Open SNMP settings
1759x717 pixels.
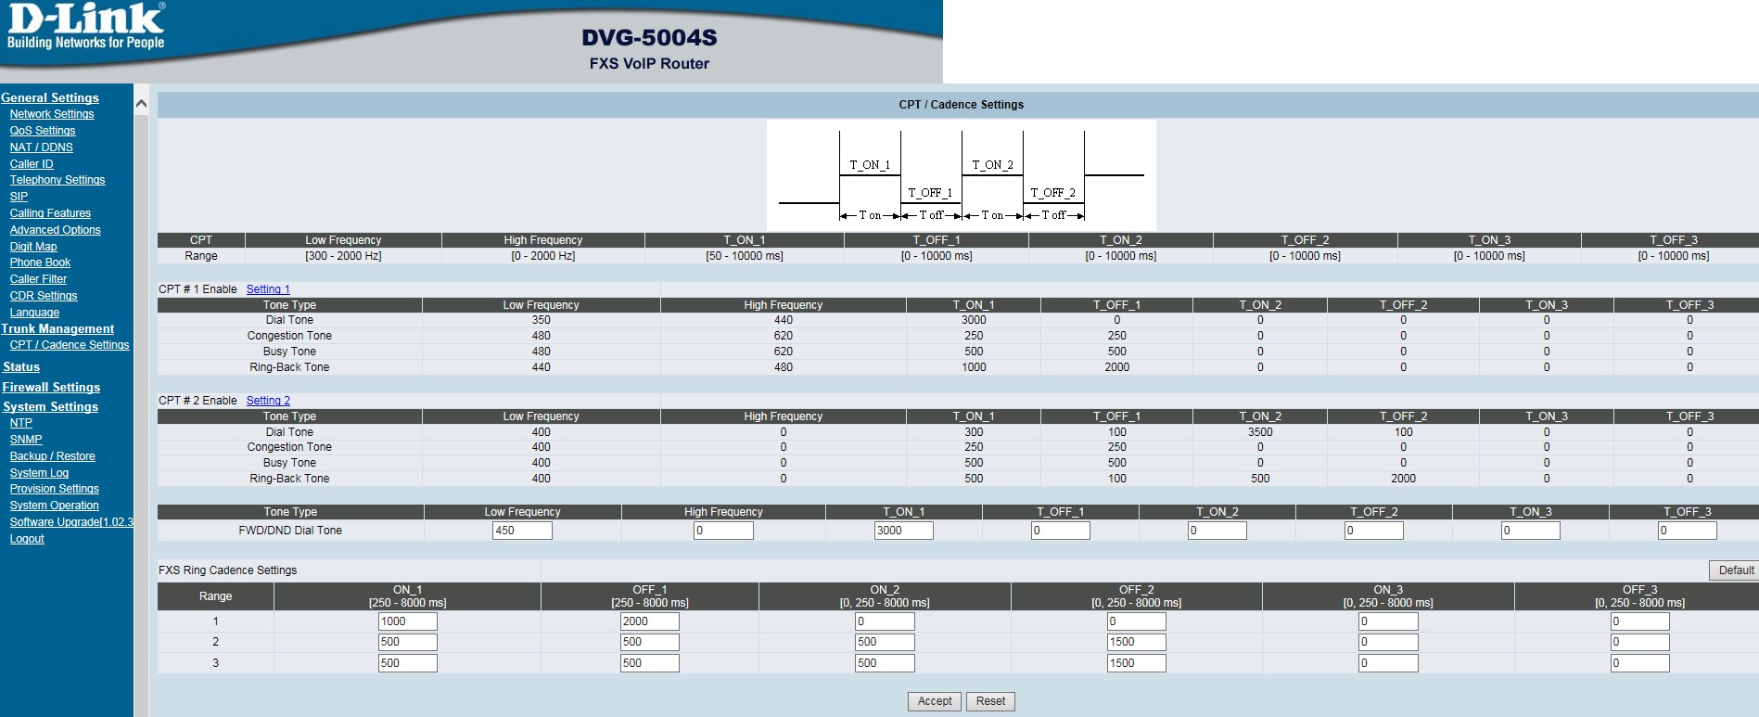[x=26, y=440]
